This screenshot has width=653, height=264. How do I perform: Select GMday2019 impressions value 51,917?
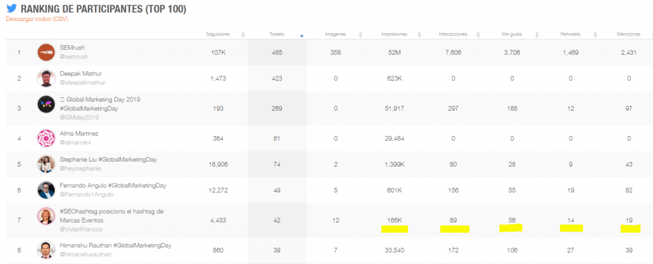tap(394, 109)
